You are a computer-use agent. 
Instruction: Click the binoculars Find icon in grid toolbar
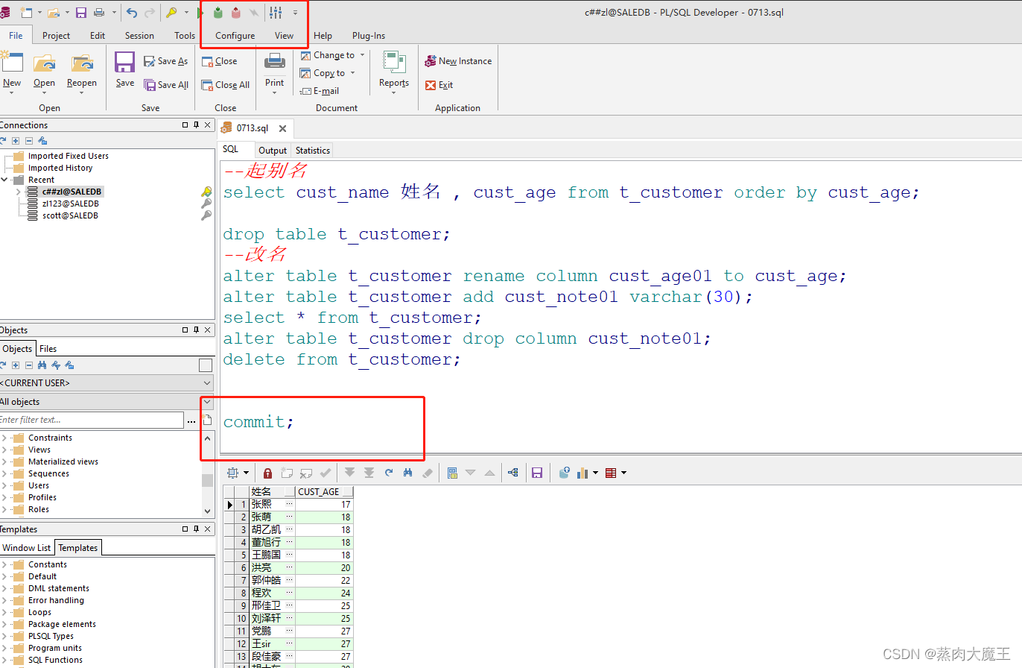point(408,473)
